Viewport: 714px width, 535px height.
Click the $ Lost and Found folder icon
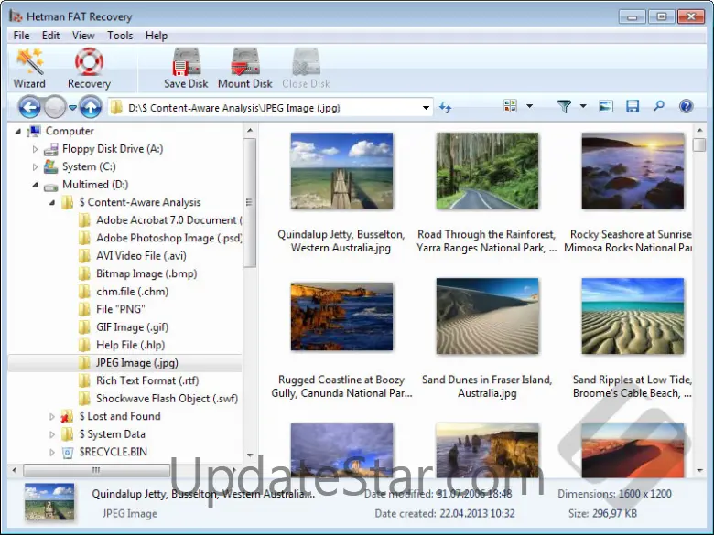tap(68, 416)
